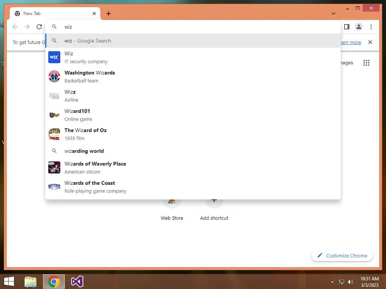Dismiss the infobar with X
This screenshot has width=386, height=289.
(370, 42)
